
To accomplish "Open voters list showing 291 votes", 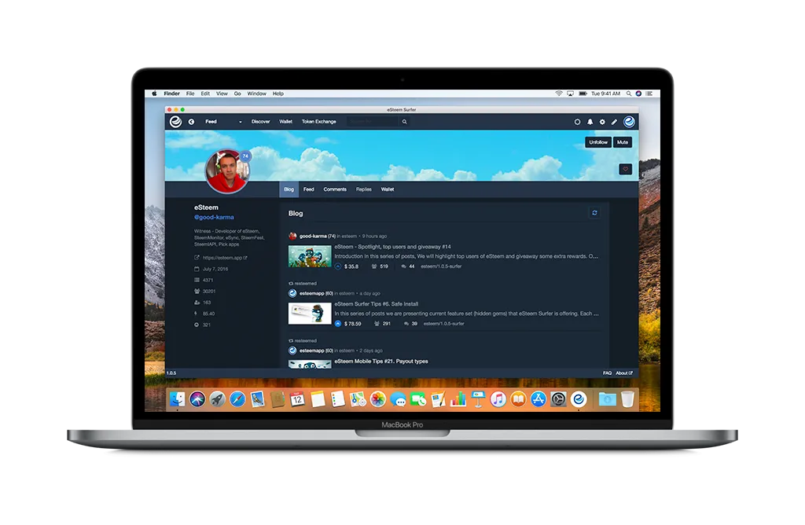I will click(x=383, y=324).
